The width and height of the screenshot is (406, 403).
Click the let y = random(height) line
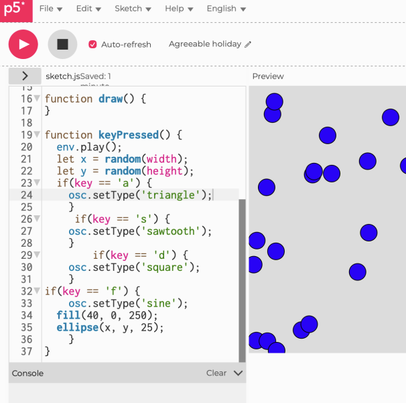125,171
